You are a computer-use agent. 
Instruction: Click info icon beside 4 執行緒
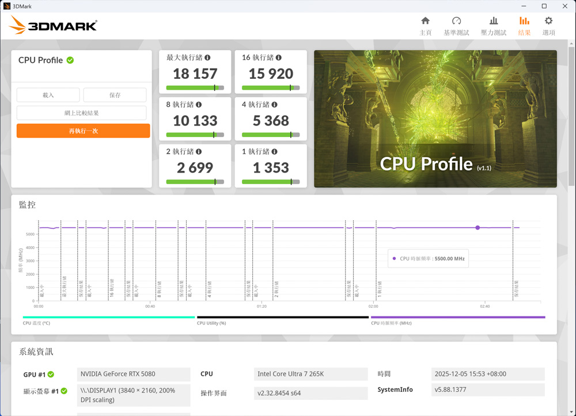pyautogui.click(x=275, y=105)
